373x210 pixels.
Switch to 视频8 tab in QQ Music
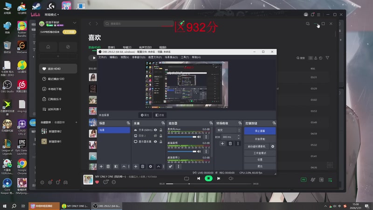pos(163,48)
